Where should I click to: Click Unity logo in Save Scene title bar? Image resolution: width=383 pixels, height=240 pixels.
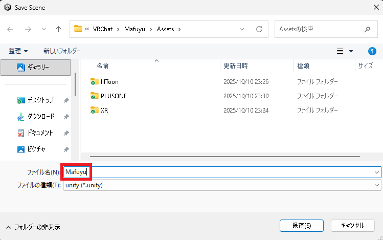8,7
